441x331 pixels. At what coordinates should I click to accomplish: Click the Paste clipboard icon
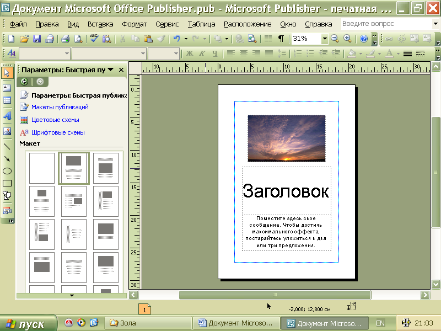point(148,39)
